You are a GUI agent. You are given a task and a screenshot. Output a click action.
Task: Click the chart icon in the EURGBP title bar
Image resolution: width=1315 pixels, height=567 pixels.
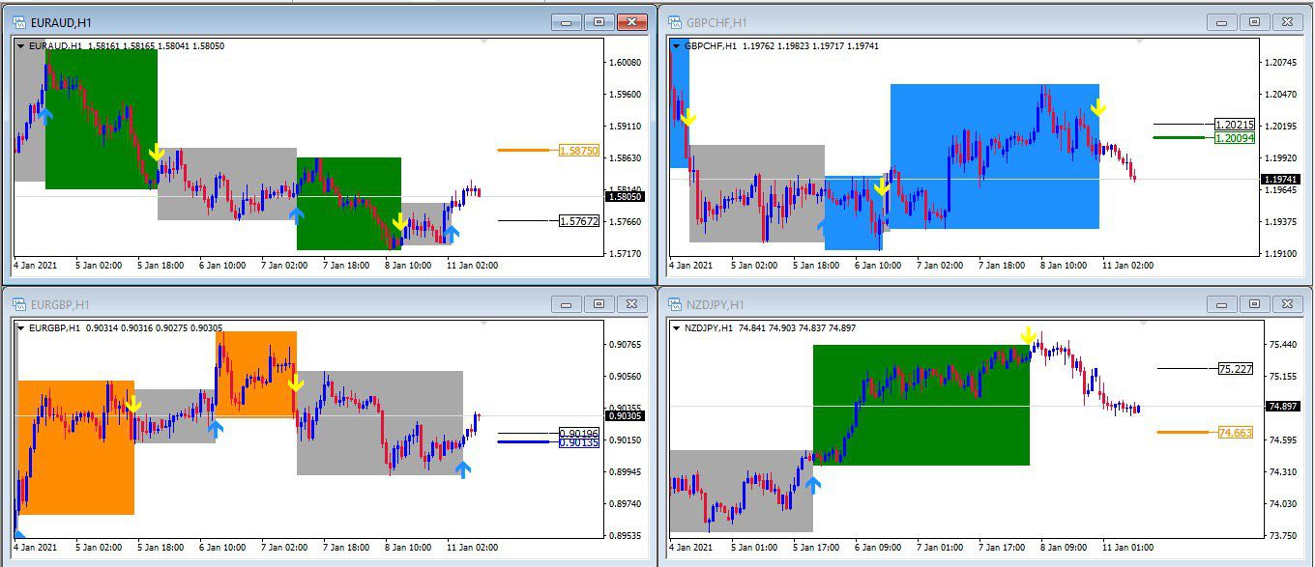click(20, 302)
